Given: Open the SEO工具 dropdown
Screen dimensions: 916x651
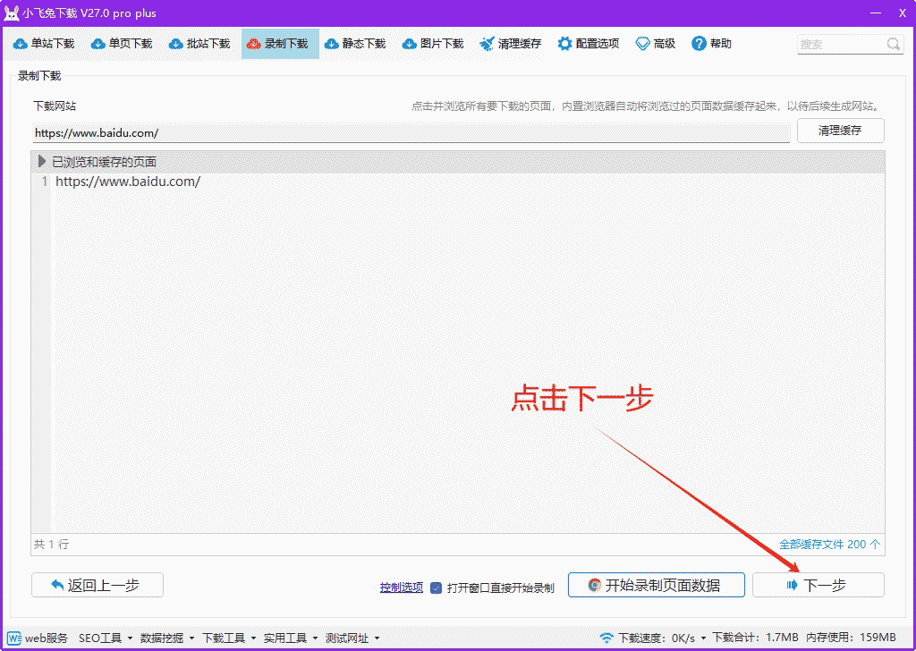Looking at the screenshot, I should point(106,638).
